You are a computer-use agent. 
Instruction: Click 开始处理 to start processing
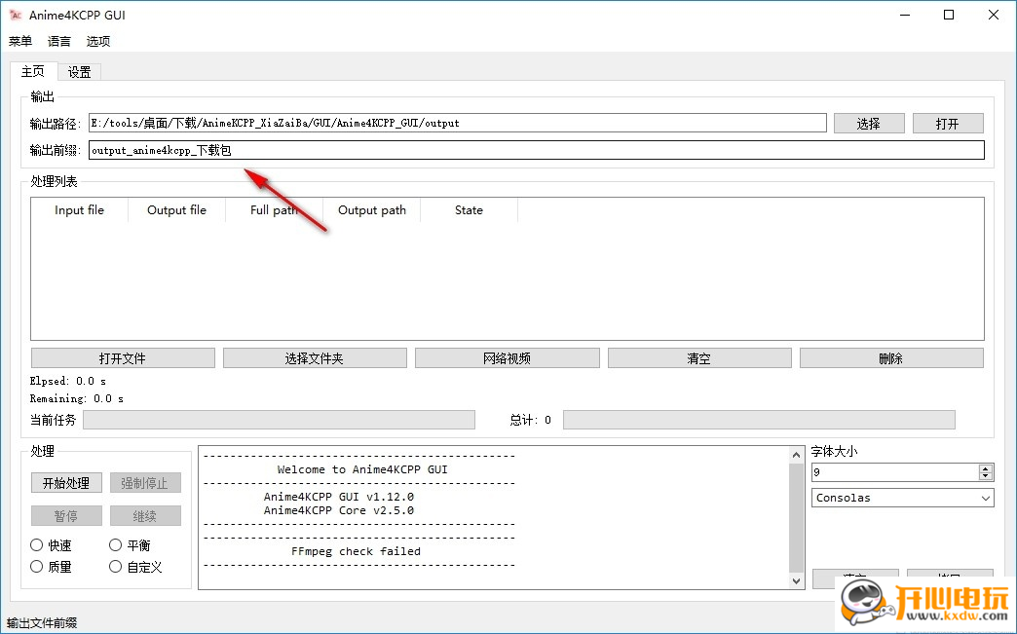click(66, 483)
